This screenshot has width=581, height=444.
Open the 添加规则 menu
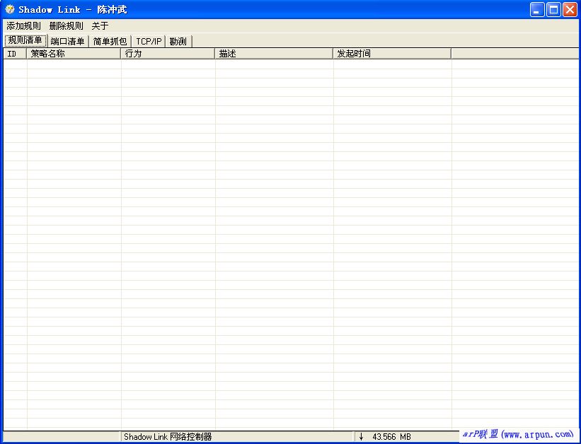click(23, 25)
